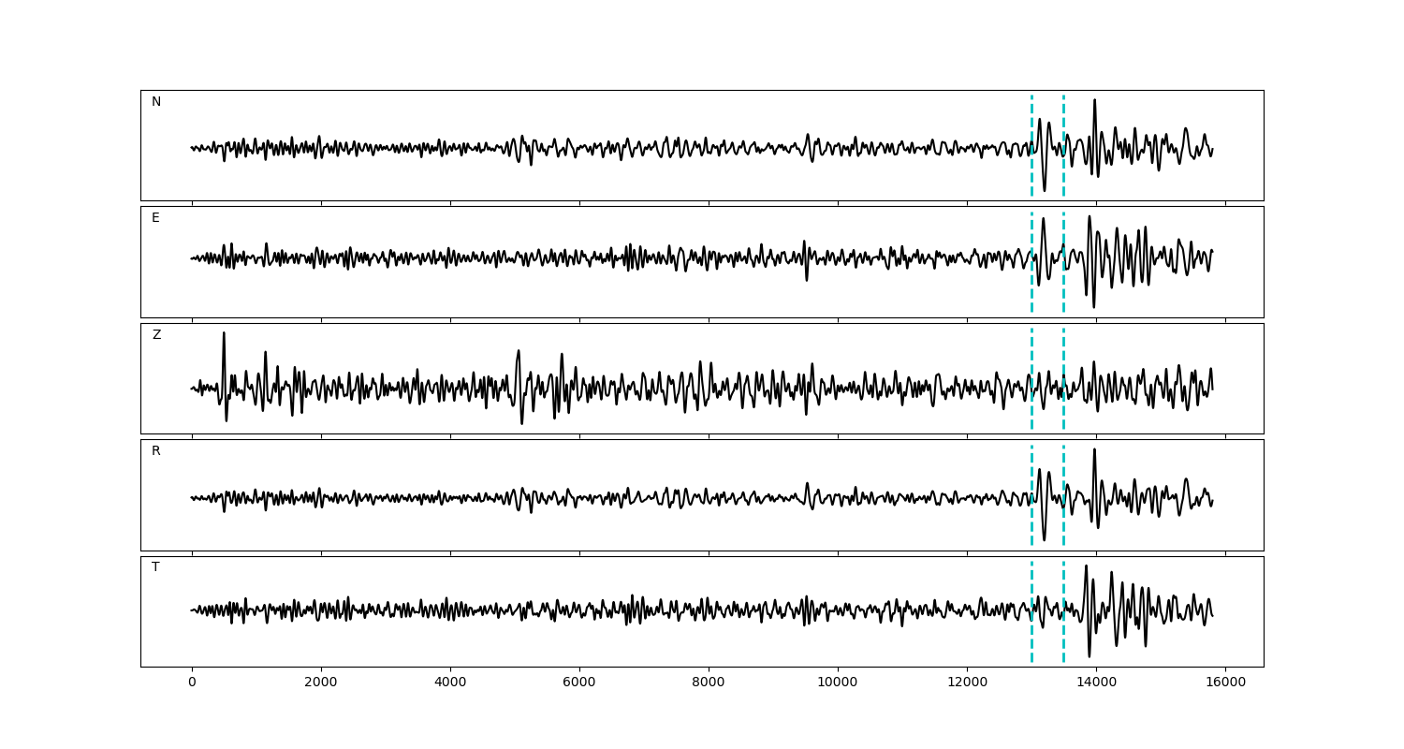This screenshot has height=749, width=1404.
Task: Click the x-axis tick label 12000
Action: pos(967,683)
